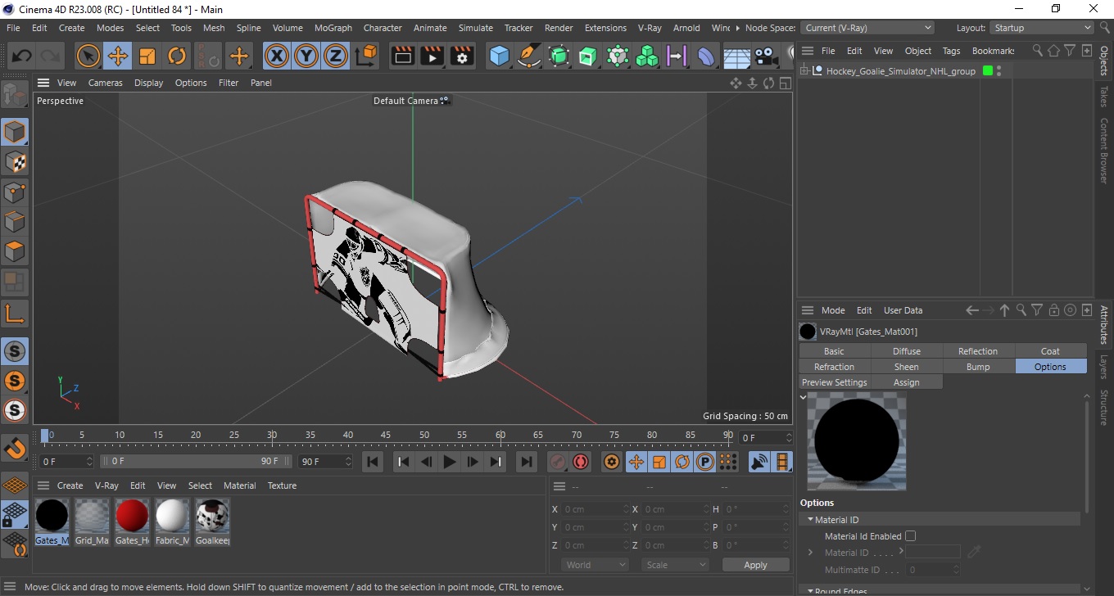Switch to the Diffuse tab

906,351
